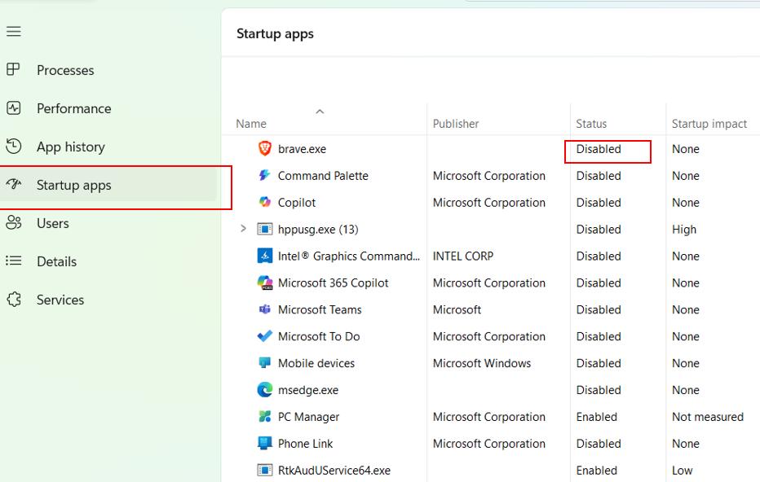Sort by the Status column header
The width and height of the screenshot is (760, 482).
(591, 124)
